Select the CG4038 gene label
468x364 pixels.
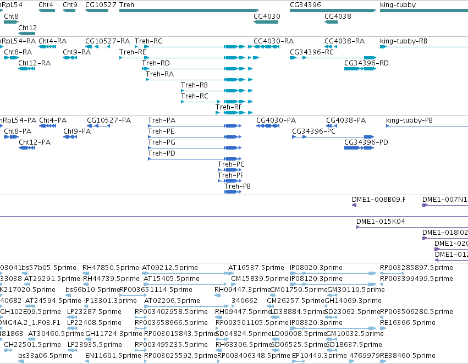point(338,16)
